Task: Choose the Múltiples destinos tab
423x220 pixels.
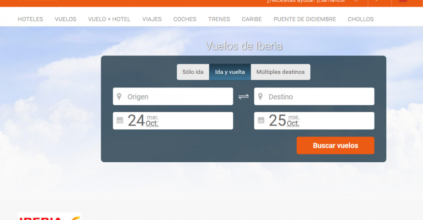Action: pos(281,72)
